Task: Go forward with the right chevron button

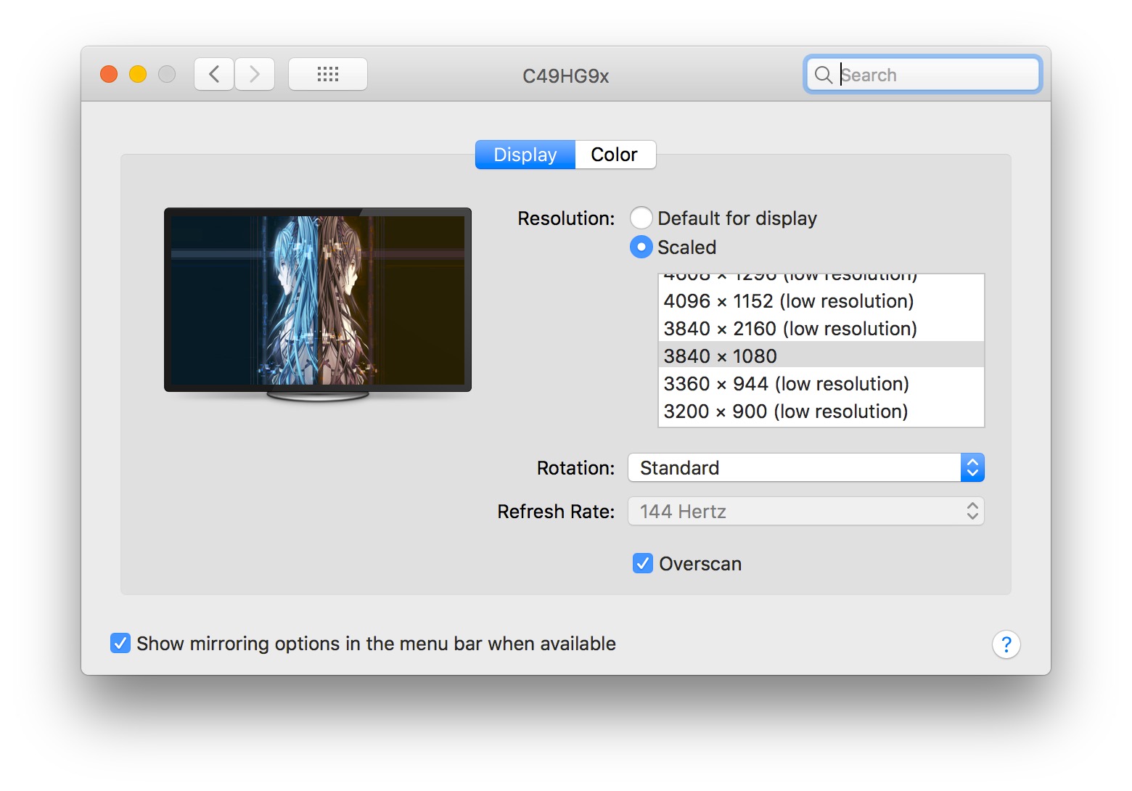Action: [x=255, y=74]
